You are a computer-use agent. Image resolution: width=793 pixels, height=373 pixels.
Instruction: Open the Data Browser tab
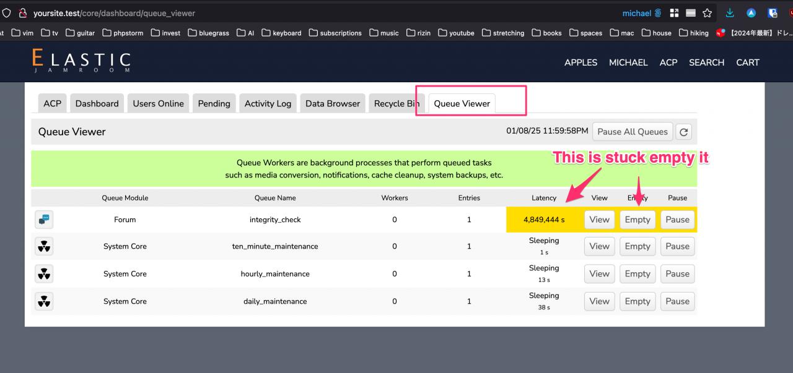coord(333,104)
